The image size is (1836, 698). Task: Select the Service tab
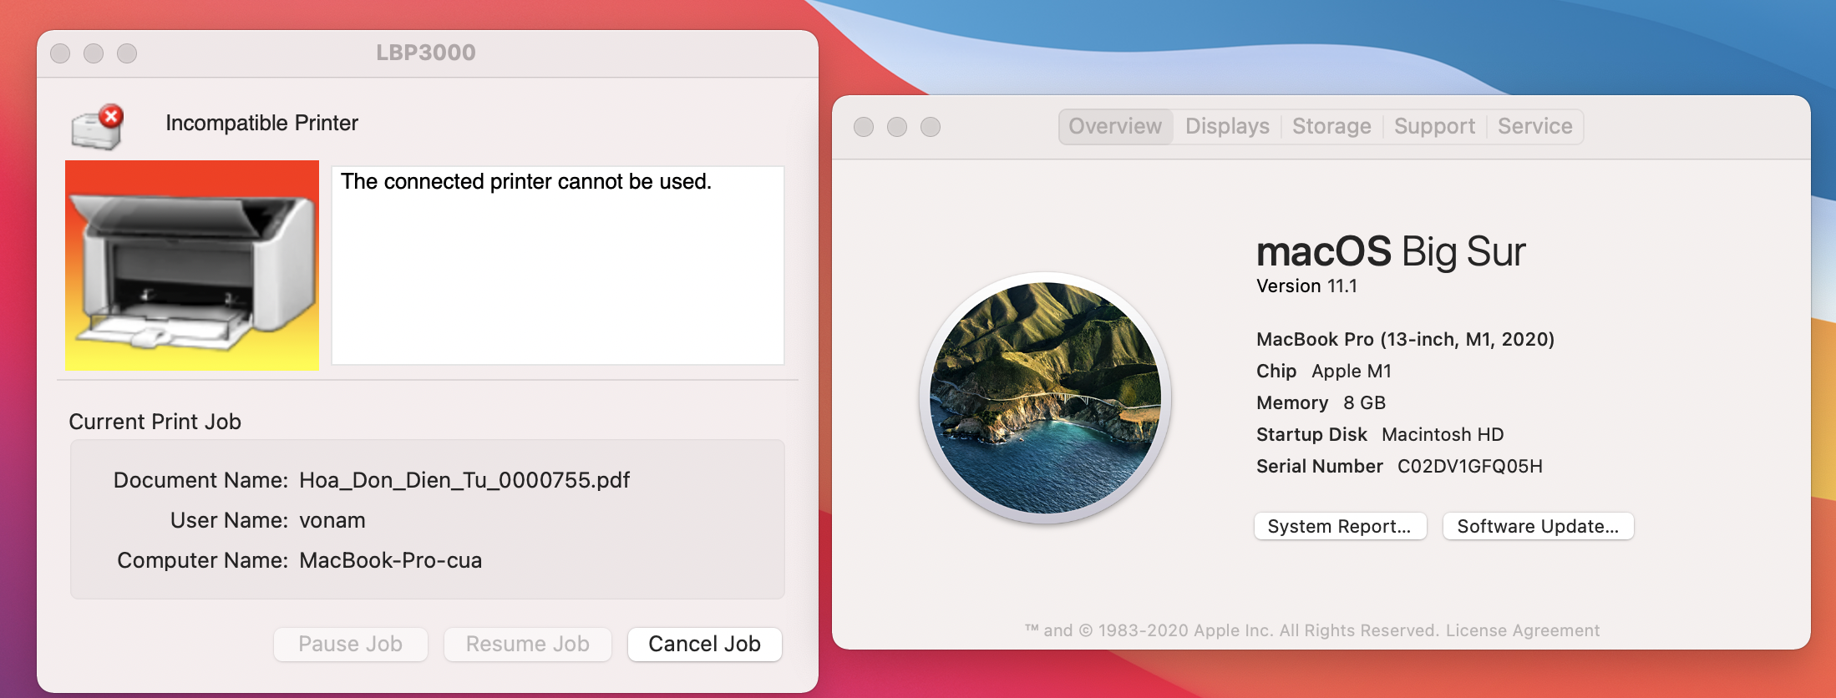pyautogui.click(x=1534, y=126)
